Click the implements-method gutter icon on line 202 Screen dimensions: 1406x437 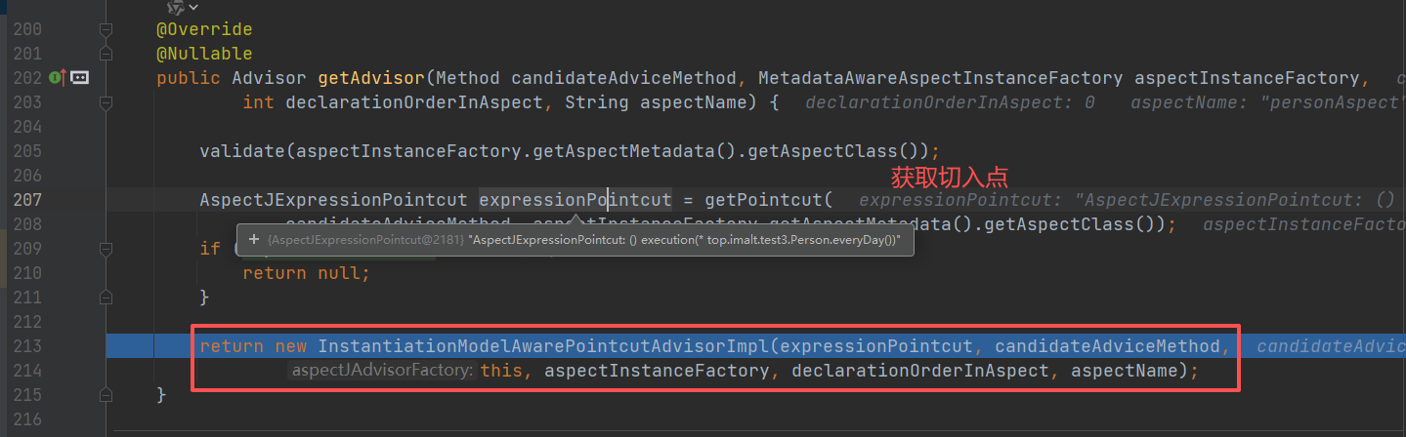click(x=57, y=77)
